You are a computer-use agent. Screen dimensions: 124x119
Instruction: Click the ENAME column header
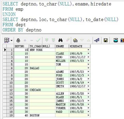pyautogui.click(x=62, y=46)
